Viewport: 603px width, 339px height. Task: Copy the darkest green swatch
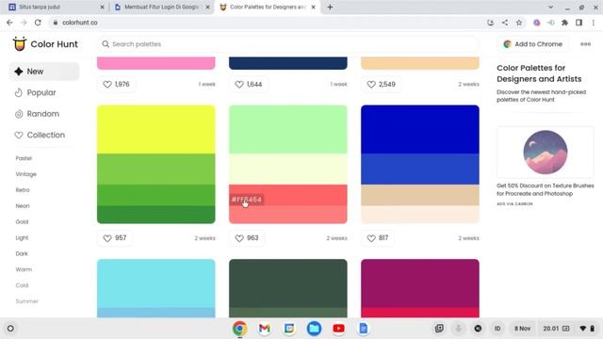[156, 215]
